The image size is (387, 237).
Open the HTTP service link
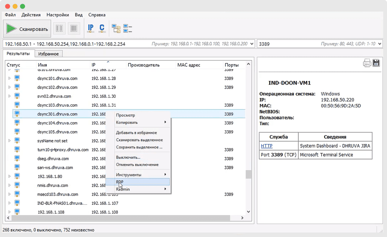267,146
